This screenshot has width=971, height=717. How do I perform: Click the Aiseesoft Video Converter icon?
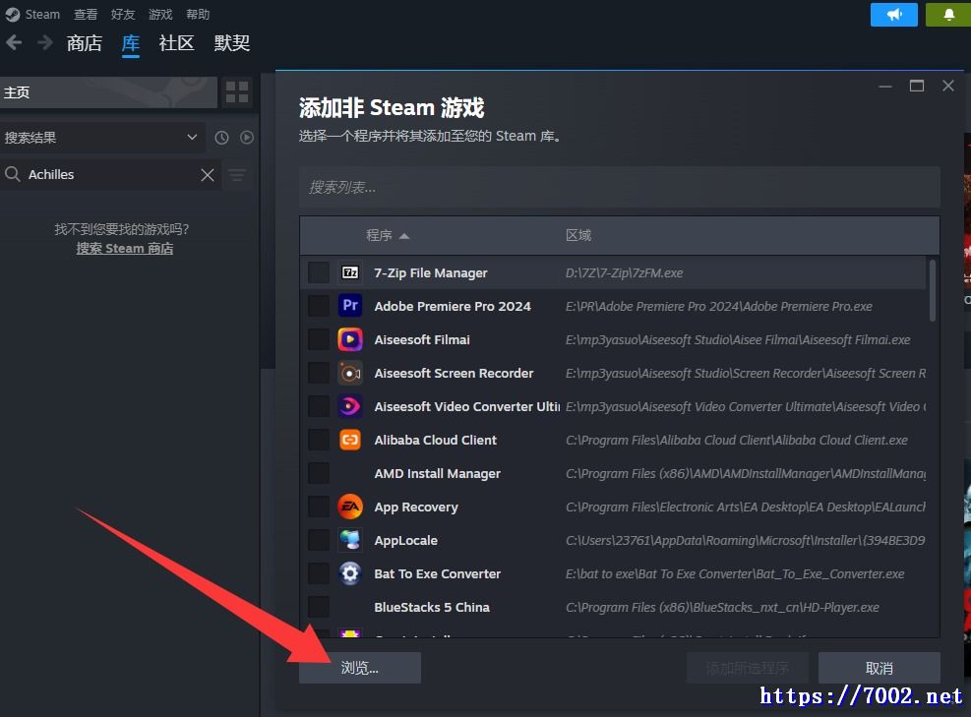(x=350, y=406)
